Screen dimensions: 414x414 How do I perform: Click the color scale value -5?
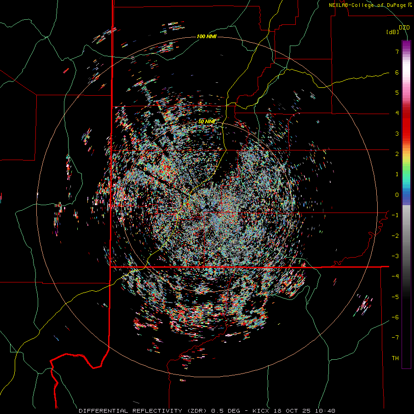coord(395,297)
